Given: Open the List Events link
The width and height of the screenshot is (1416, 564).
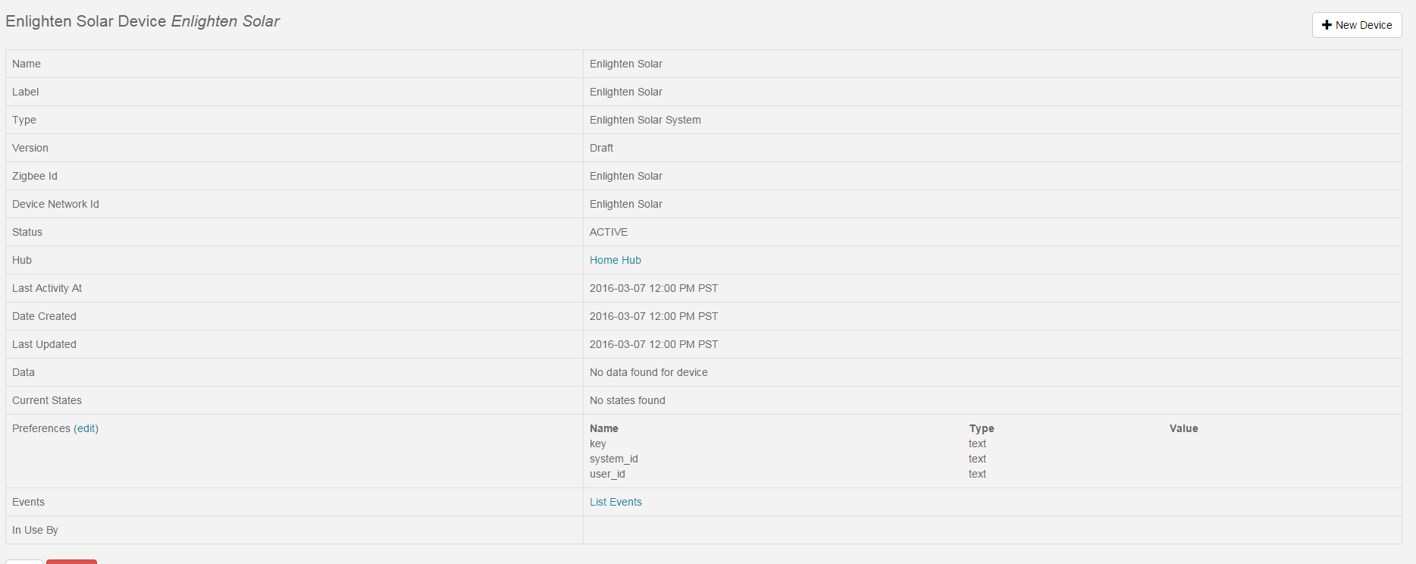Looking at the screenshot, I should (616, 502).
